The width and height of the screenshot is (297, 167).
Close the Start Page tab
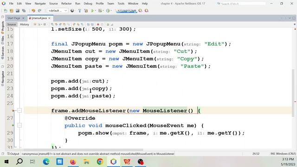[23, 18]
